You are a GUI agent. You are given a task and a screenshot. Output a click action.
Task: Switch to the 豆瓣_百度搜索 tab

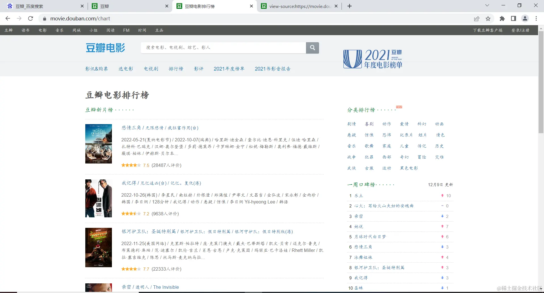[x=45, y=6]
